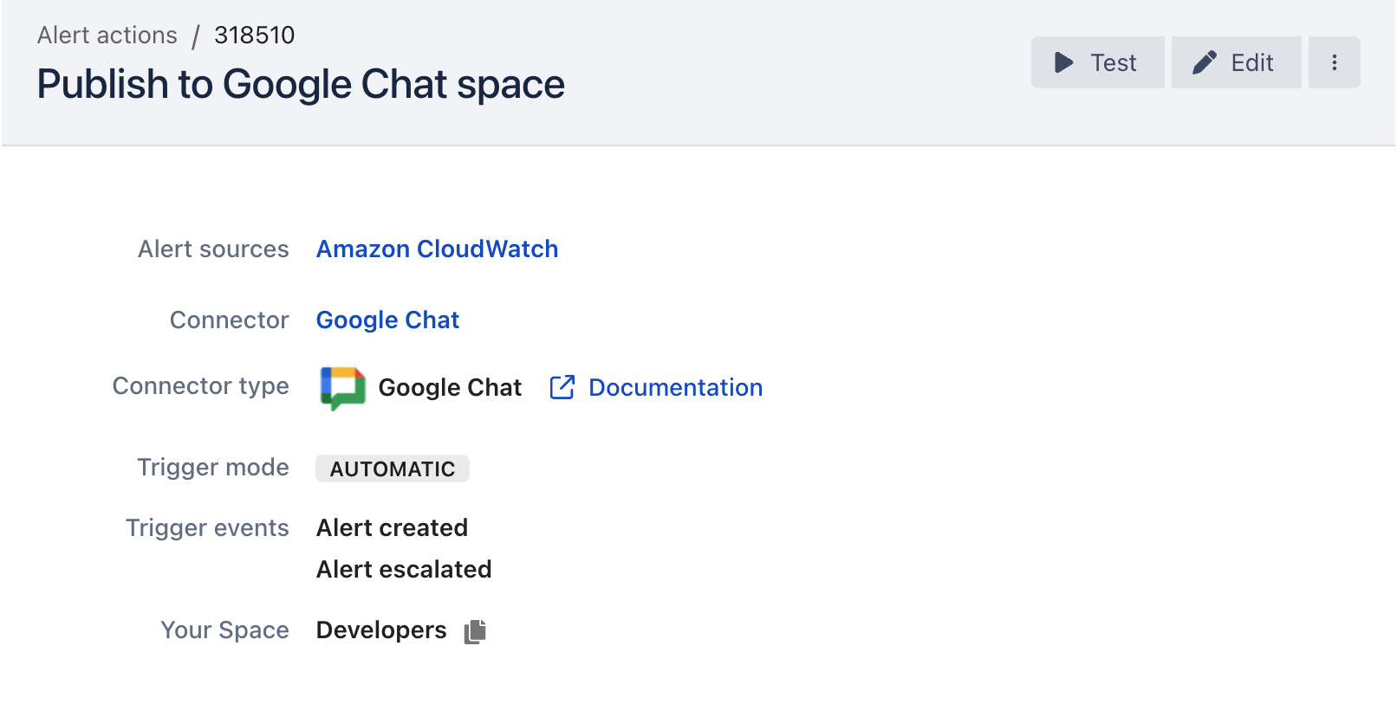The image size is (1397, 717).
Task: Open the Google Chat connector link
Action: pyautogui.click(x=387, y=320)
